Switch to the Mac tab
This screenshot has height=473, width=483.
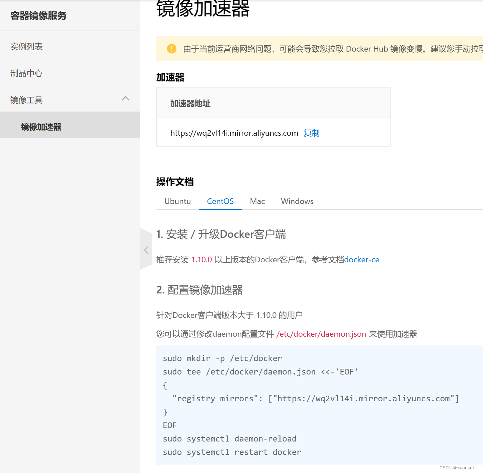coord(257,201)
